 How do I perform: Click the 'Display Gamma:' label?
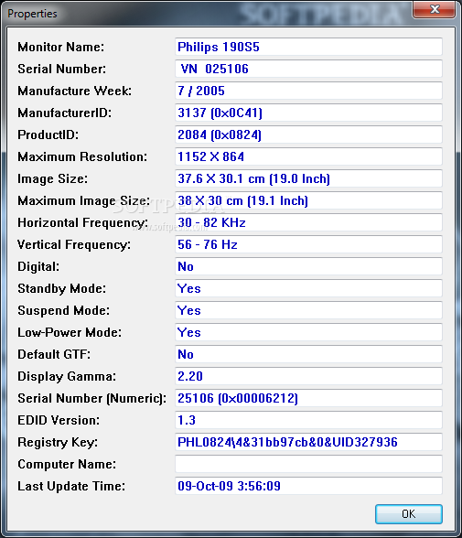coord(67,377)
